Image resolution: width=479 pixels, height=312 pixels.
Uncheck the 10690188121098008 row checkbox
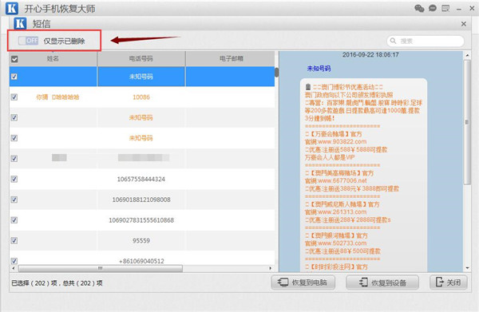(x=14, y=199)
